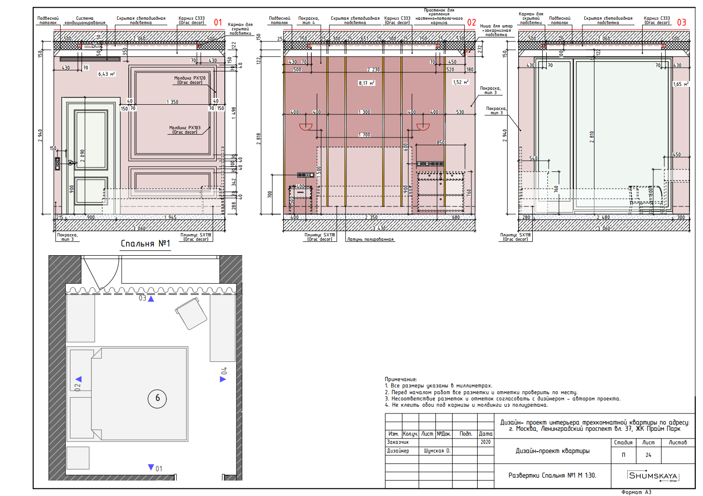Select the "Примечание:" notes heading
This screenshot has height=496, width=703.
400,379
